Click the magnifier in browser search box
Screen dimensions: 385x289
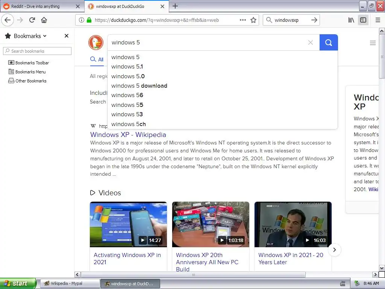(269, 20)
